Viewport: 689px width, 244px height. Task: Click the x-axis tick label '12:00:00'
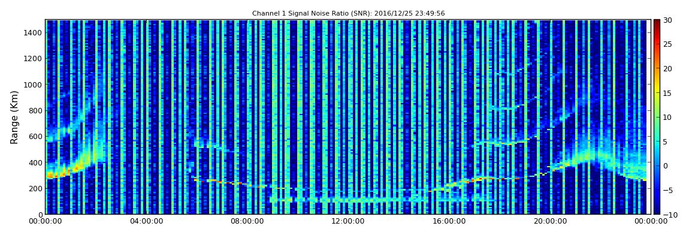click(348, 222)
